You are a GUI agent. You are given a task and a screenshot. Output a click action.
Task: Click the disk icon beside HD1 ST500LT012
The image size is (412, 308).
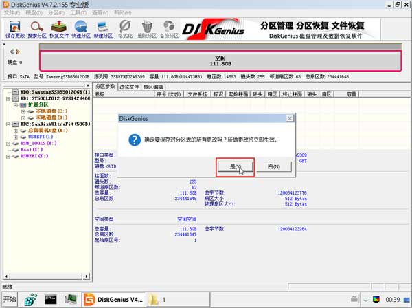point(16,98)
